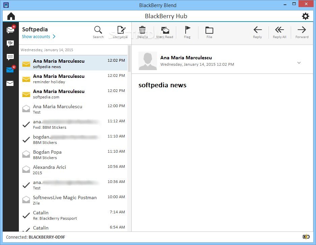The height and width of the screenshot is (245, 316).
Task: Click the unread envelope for 'reminder holiday'
Action: point(26,79)
